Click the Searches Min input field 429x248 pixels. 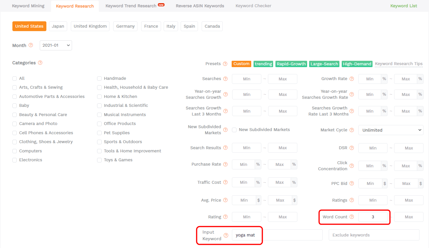[247, 79]
